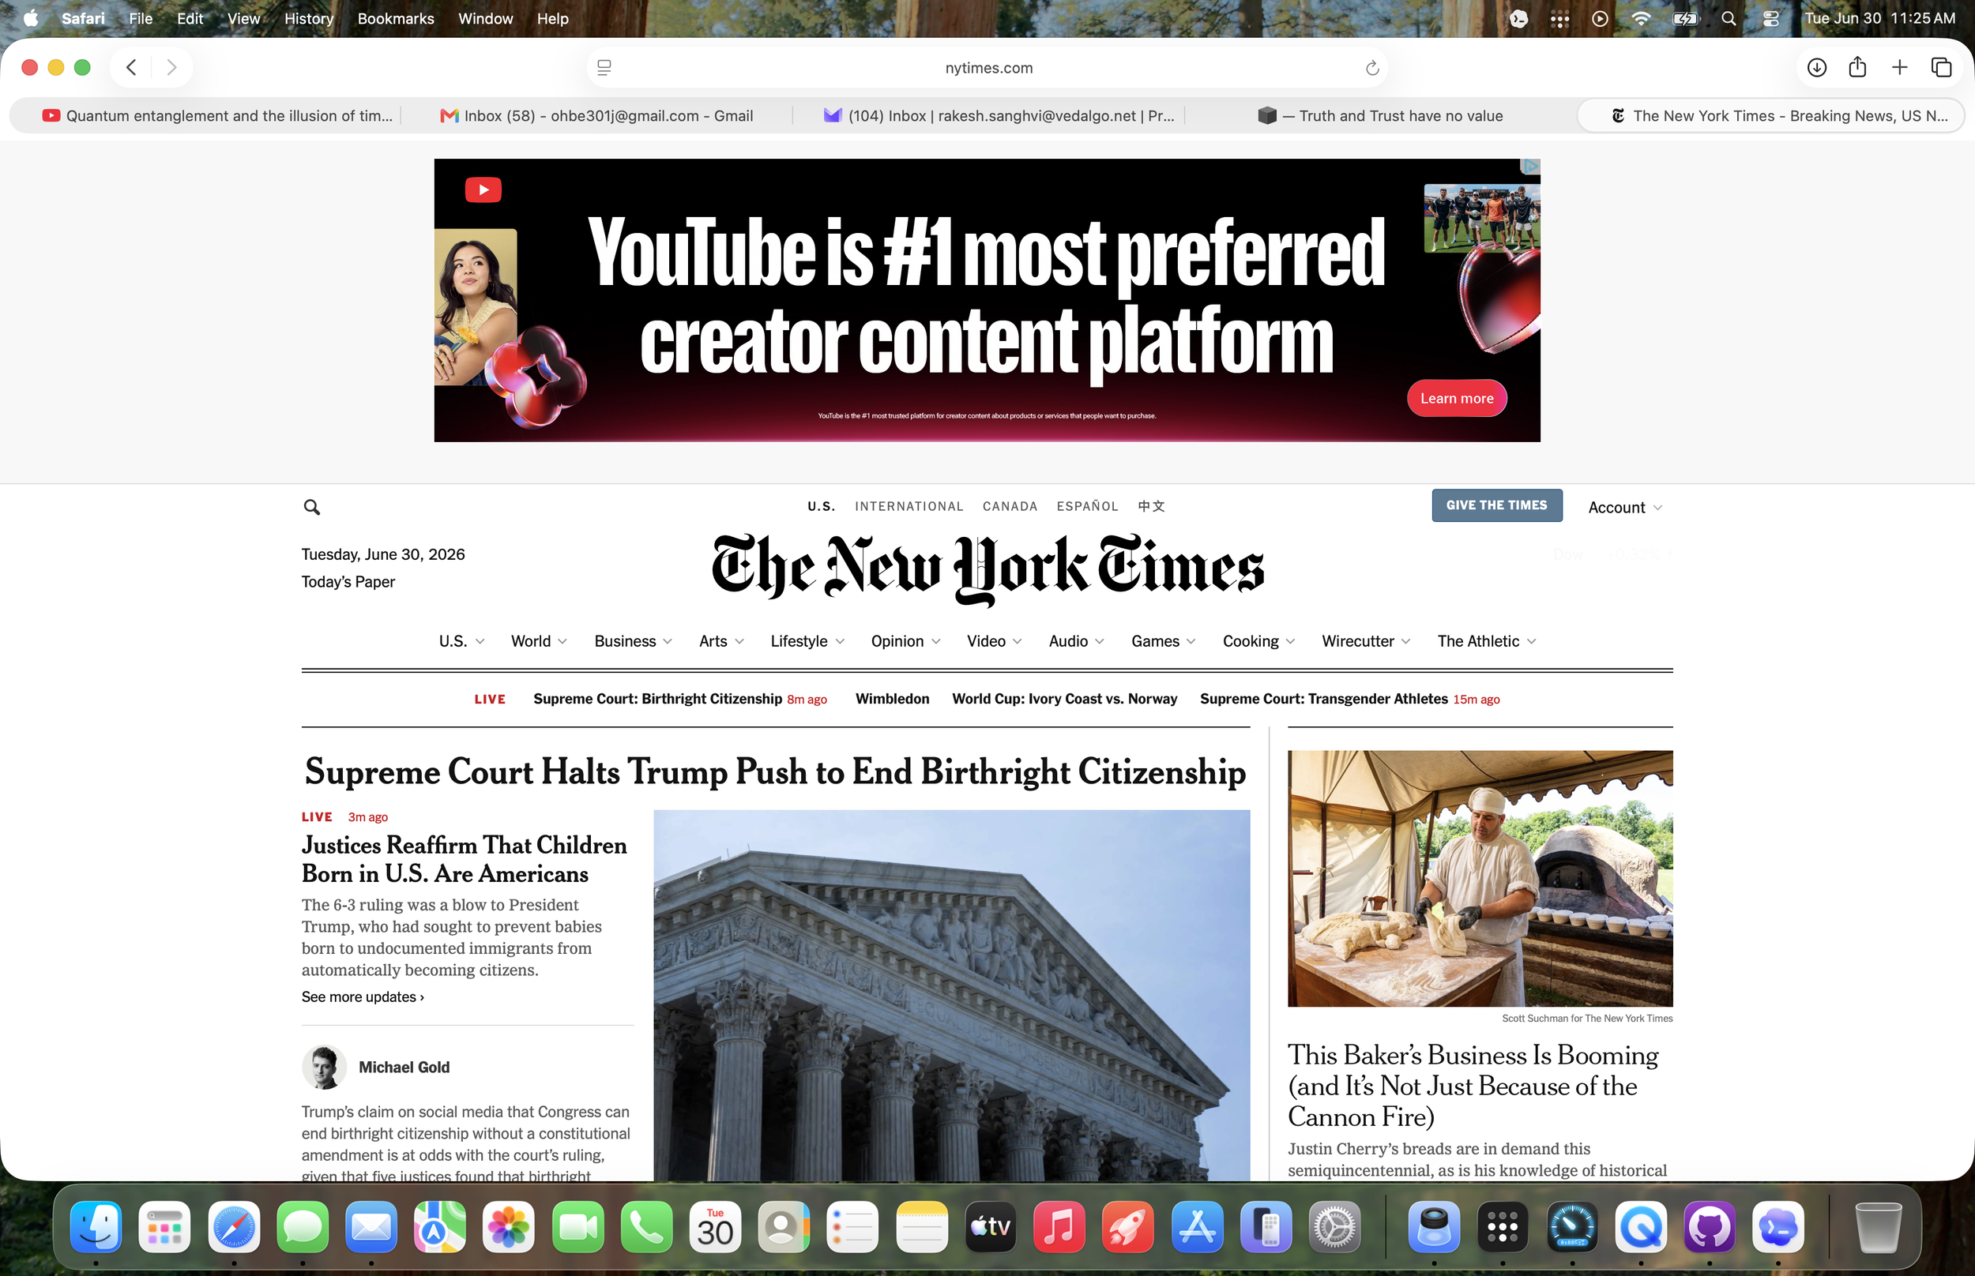Viewport: 1975px width, 1276px height.
Task: Launch Music from the Dock
Action: point(1059,1227)
